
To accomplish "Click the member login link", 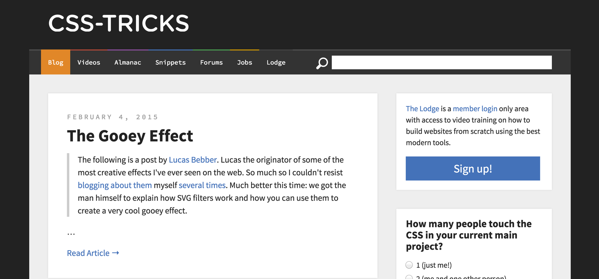I will 475,109.
